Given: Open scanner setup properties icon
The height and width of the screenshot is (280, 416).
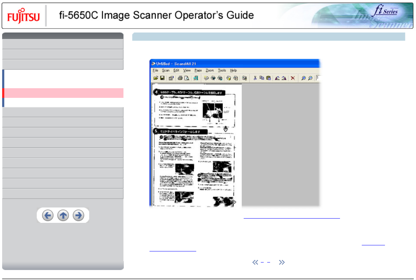Looking at the screenshot, I should [171, 78].
